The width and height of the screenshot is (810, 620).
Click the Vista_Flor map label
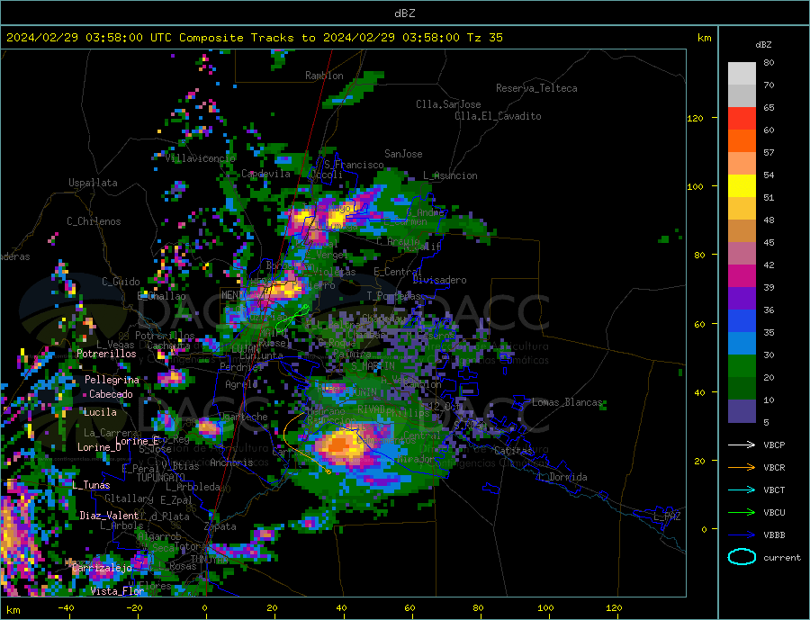click(x=117, y=591)
